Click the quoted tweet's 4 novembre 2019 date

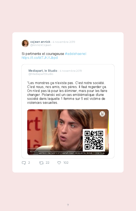(x=71, y=71)
